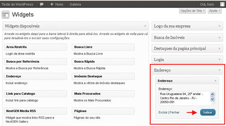Select the Link para Catalogo widget
The image size is (226, 126).
click(35, 94)
